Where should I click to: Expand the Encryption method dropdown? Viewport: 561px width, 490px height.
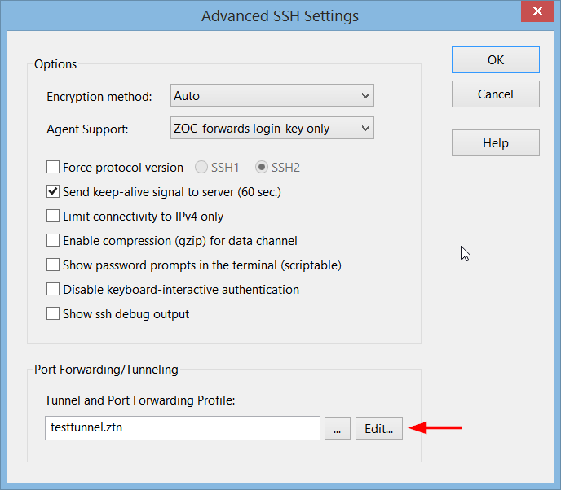364,96
